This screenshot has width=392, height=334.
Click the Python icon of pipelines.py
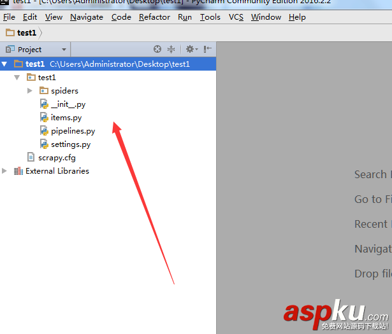click(x=44, y=130)
